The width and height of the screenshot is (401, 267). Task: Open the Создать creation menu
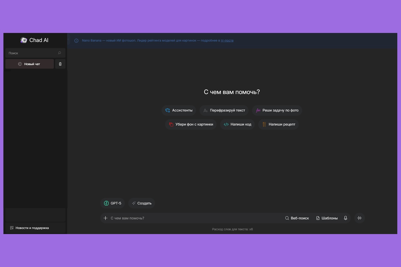click(x=142, y=203)
